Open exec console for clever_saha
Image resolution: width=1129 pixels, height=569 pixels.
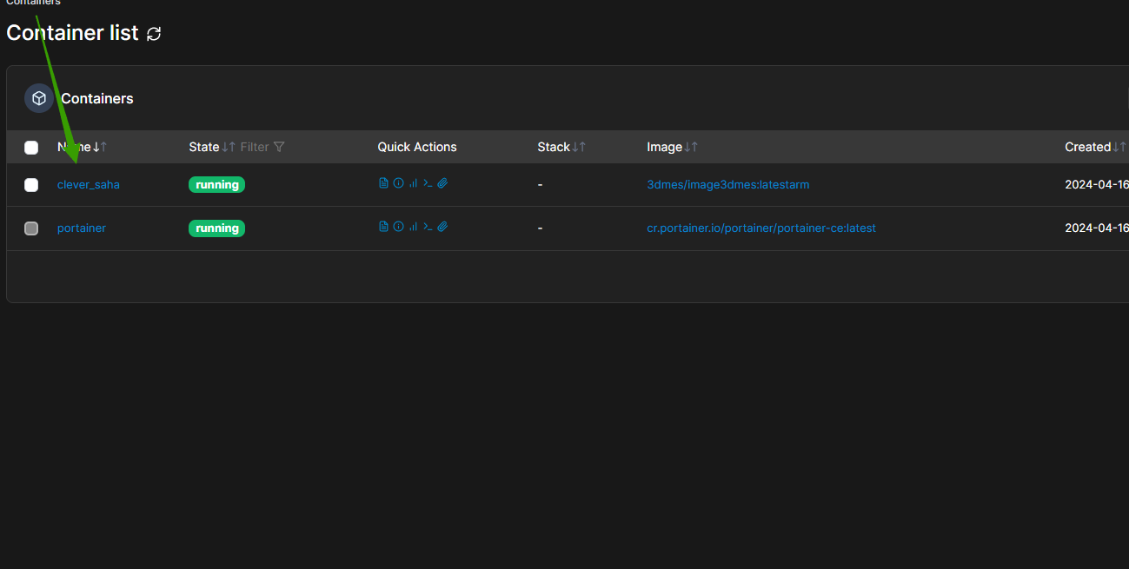[x=428, y=183]
